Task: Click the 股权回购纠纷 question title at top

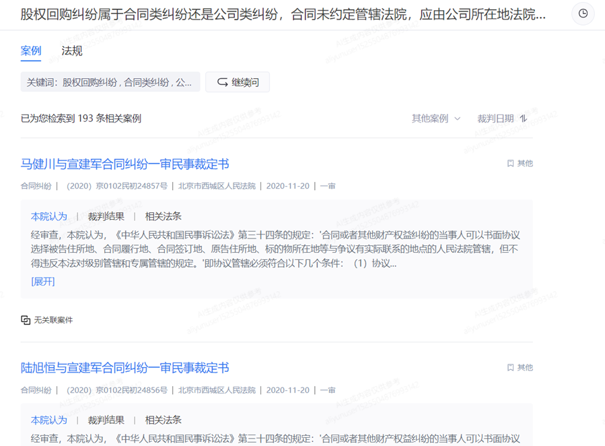Action: (283, 14)
